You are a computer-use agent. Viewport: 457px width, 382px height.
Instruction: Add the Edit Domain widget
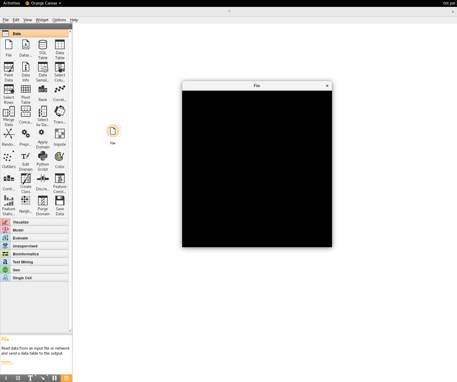tap(26, 161)
